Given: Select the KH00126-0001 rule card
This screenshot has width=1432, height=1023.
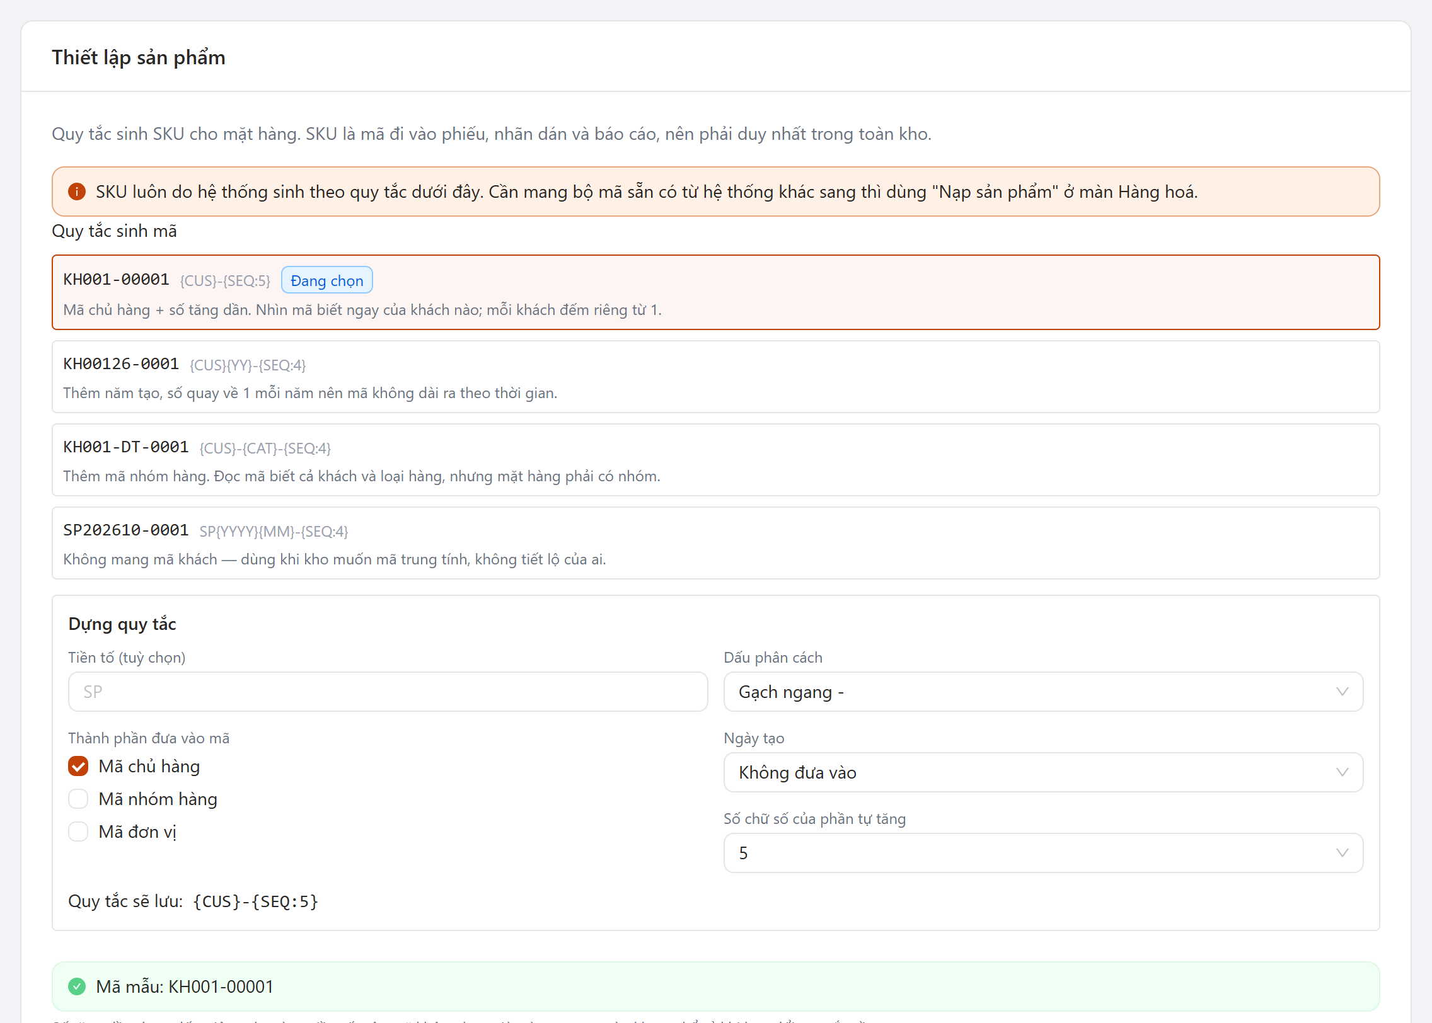Looking at the screenshot, I should [716, 377].
